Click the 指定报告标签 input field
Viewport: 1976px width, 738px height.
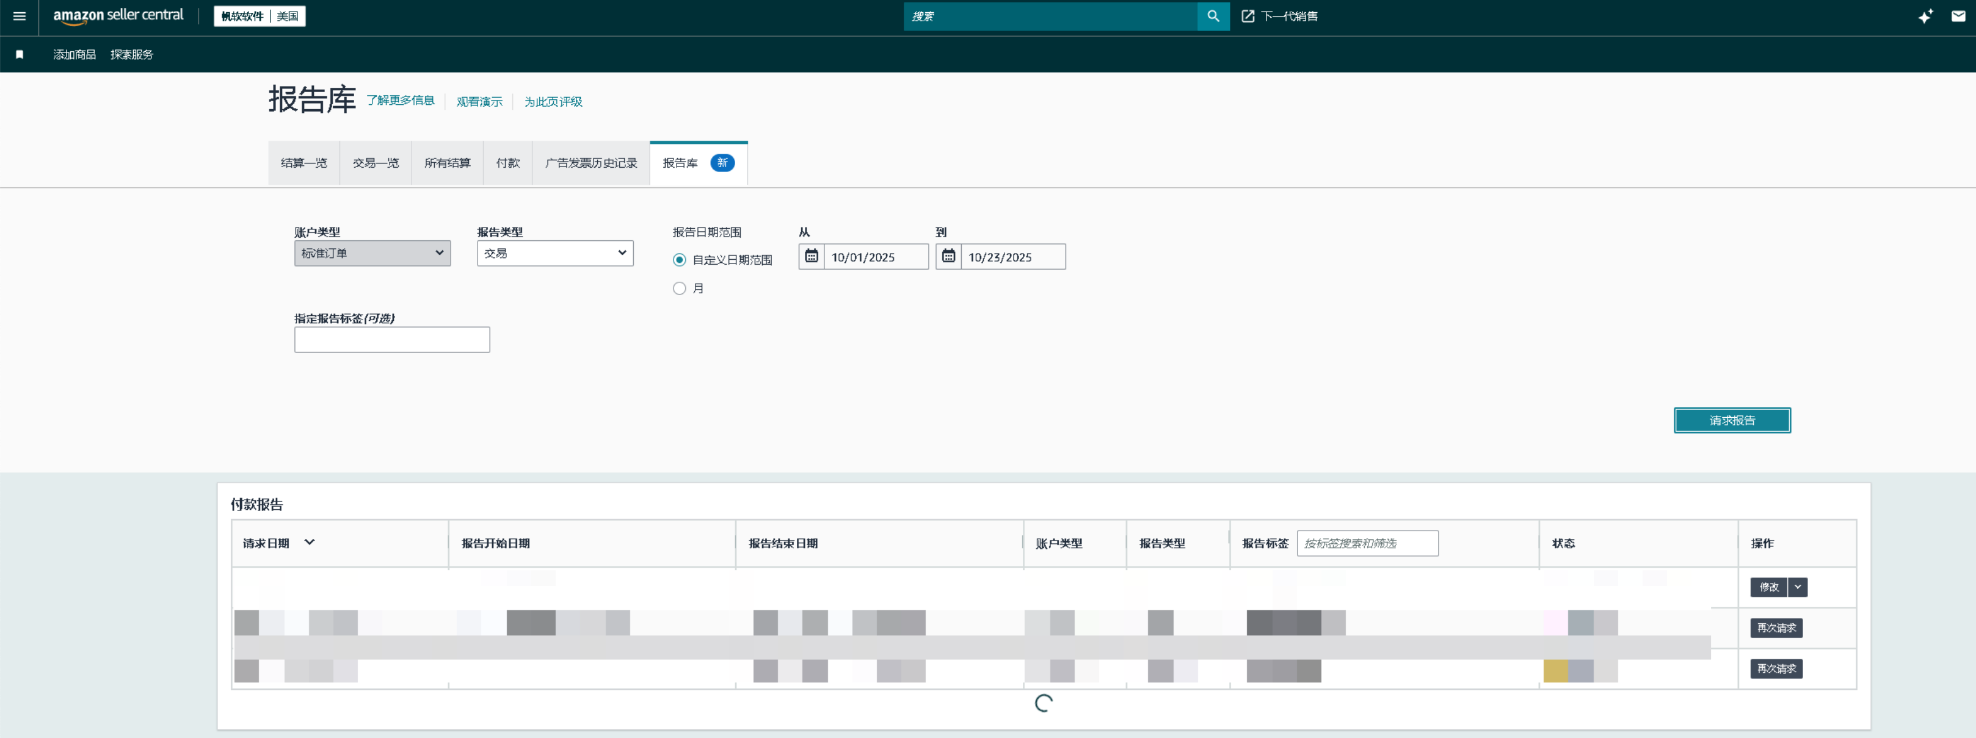click(x=391, y=340)
